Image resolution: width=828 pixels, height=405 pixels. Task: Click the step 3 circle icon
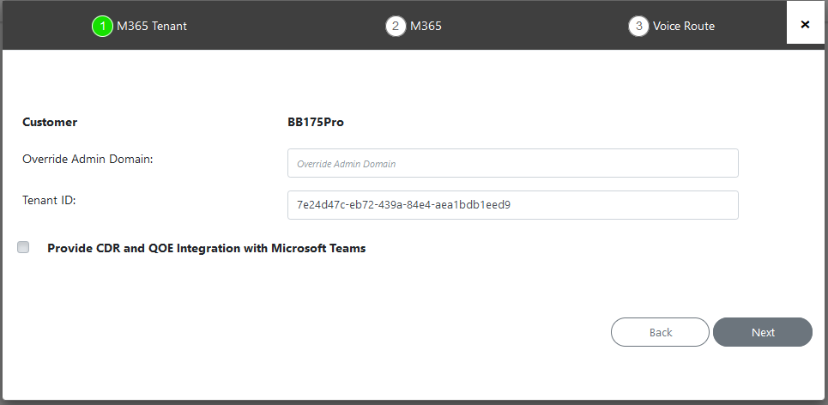638,26
